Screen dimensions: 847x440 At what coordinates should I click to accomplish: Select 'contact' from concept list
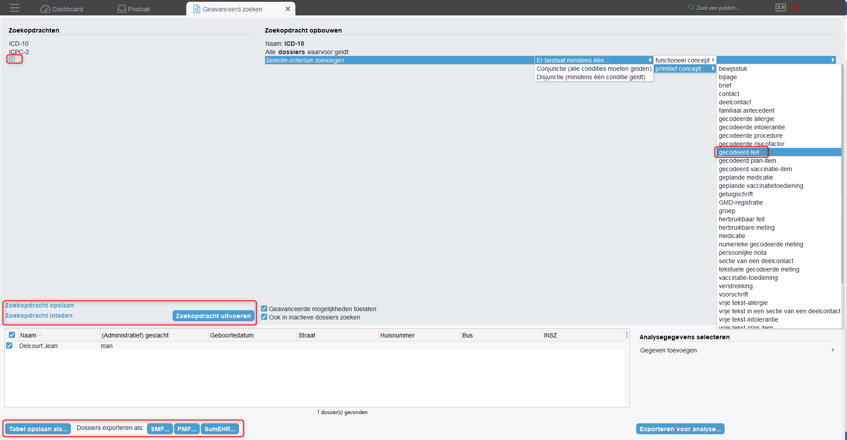tap(779, 94)
